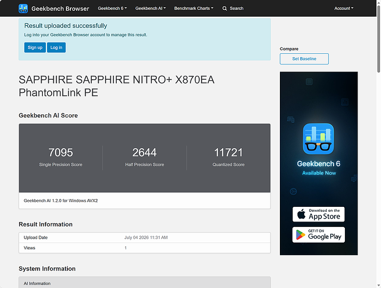Click the Geekbench AI 1.2.0 for Windows AVX2 text
This screenshot has width=381, height=288.
(x=61, y=200)
